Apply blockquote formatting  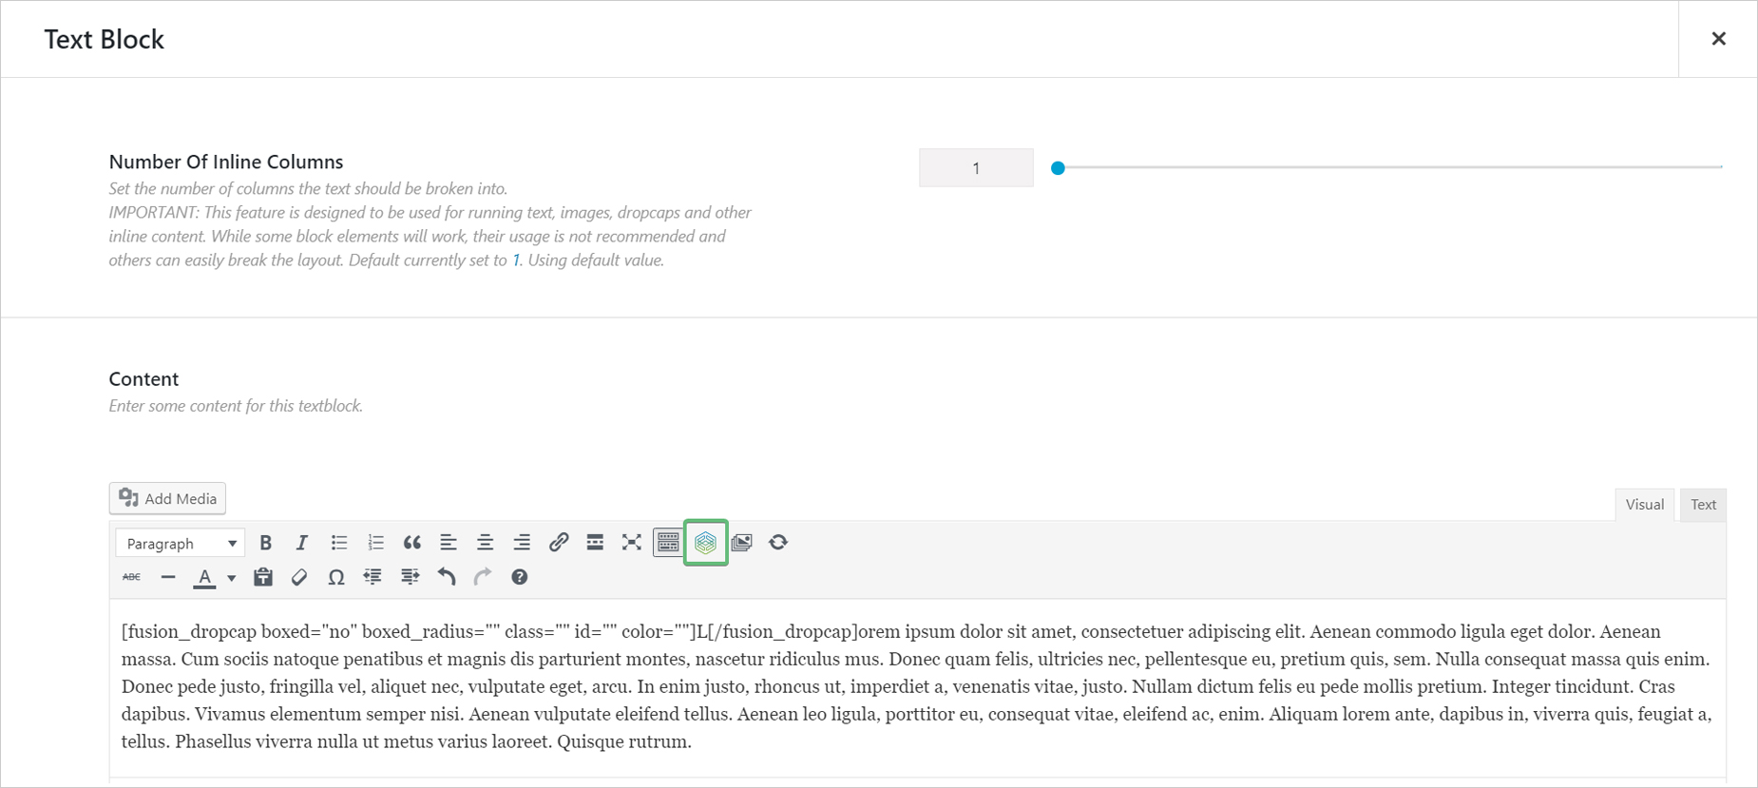(x=411, y=543)
